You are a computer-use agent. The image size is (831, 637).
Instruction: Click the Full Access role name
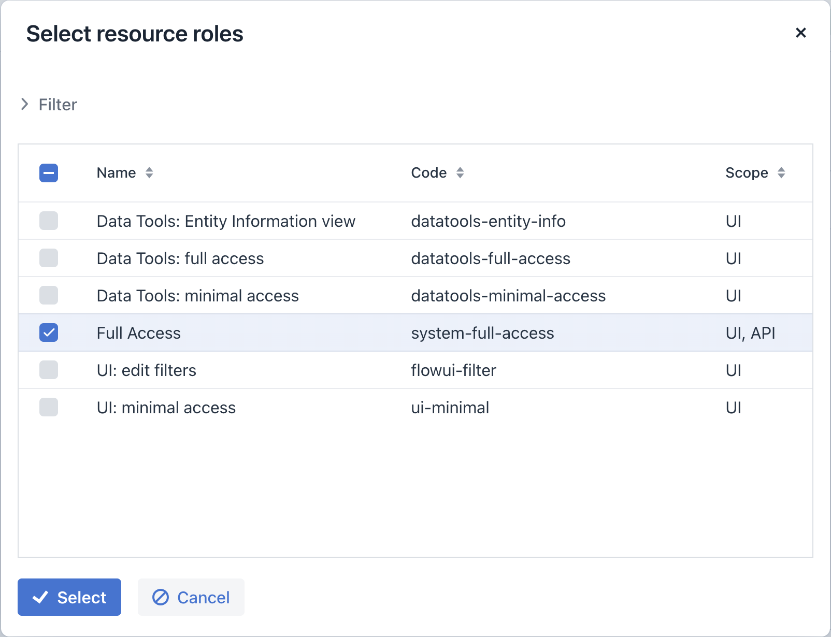point(139,333)
